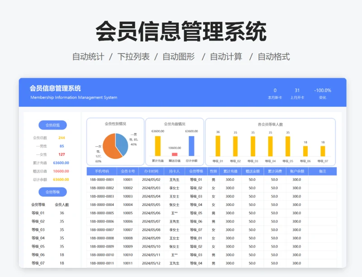The height and width of the screenshot is (277, 362).
Task: Click phone number 188-0000-0010 cell
Action: [x=102, y=255]
